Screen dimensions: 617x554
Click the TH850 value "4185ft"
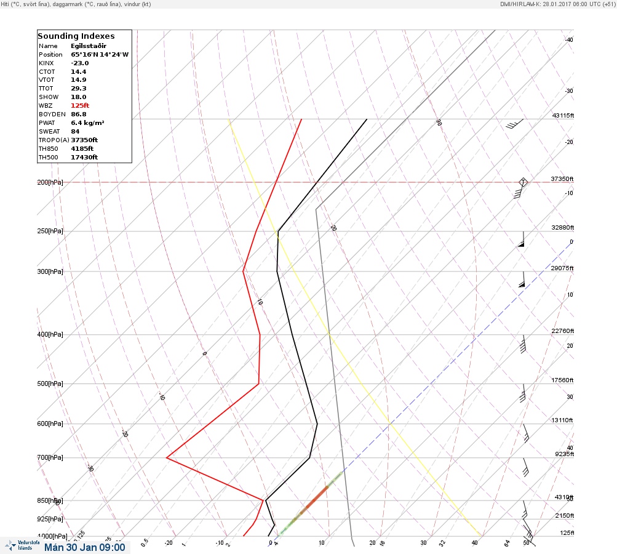[82, 148]
